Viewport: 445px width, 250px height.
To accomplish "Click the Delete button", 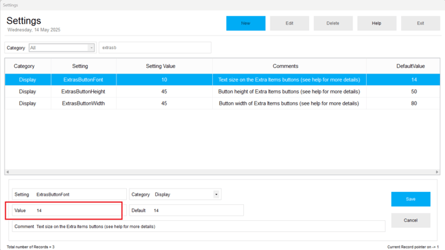I will pos(333,23).
